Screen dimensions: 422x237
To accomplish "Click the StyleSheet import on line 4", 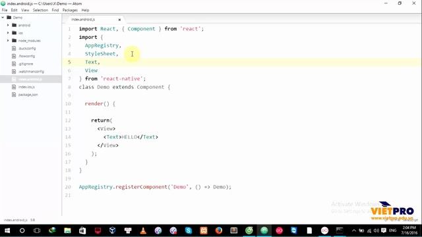I will (x=100, y=54).
